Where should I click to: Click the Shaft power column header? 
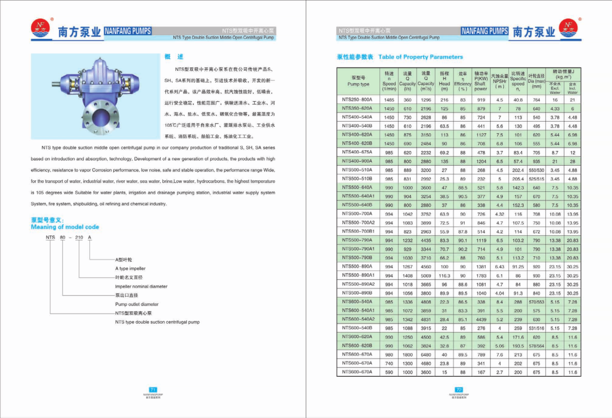[x=481, y=81]
